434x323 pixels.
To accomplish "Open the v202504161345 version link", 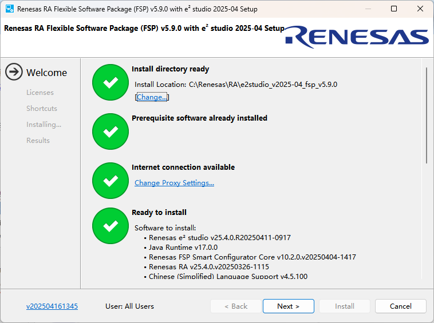I will [52, 306].
